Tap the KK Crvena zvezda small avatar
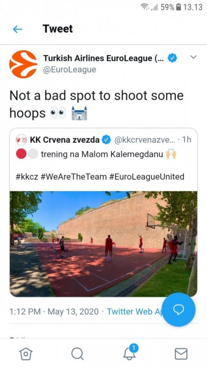 (22, 140)
